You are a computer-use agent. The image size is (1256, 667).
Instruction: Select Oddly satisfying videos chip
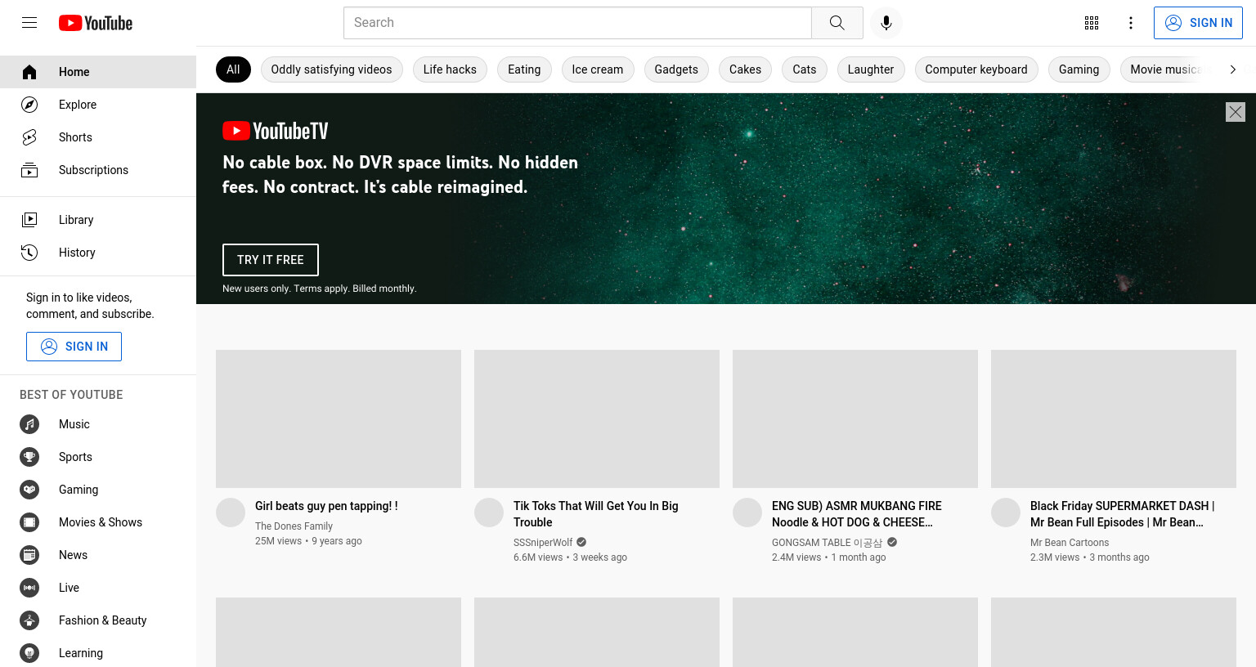click(x=331, y=69)
